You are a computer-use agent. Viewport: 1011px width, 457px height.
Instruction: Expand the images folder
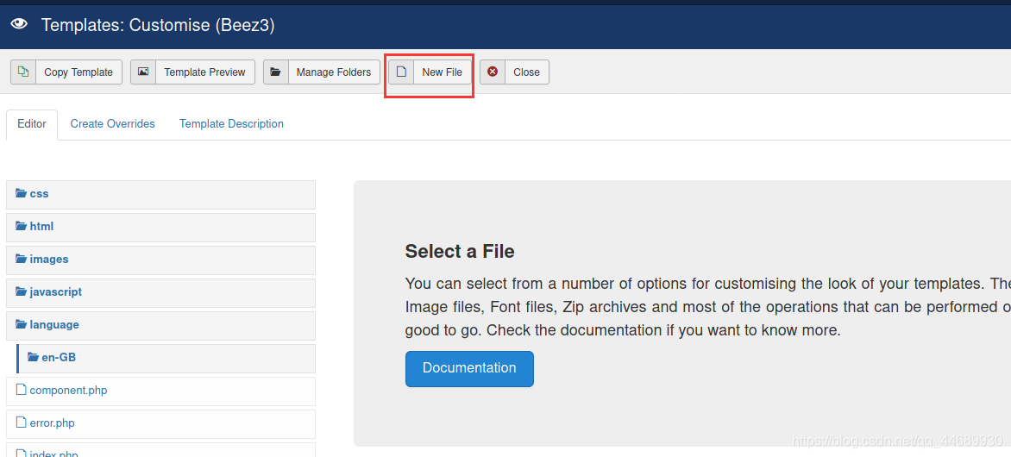(x=48, y=260)
